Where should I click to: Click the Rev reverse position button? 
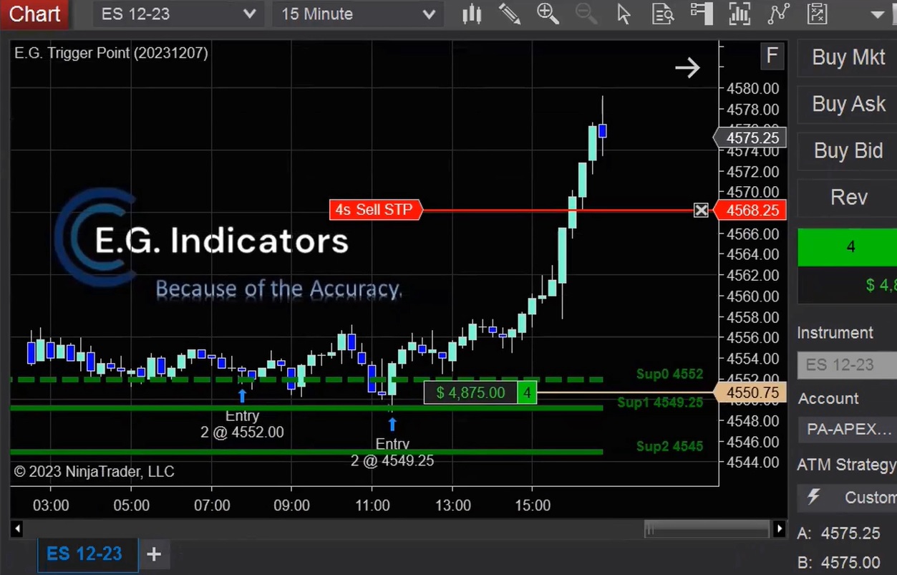(x=848, y=197)
